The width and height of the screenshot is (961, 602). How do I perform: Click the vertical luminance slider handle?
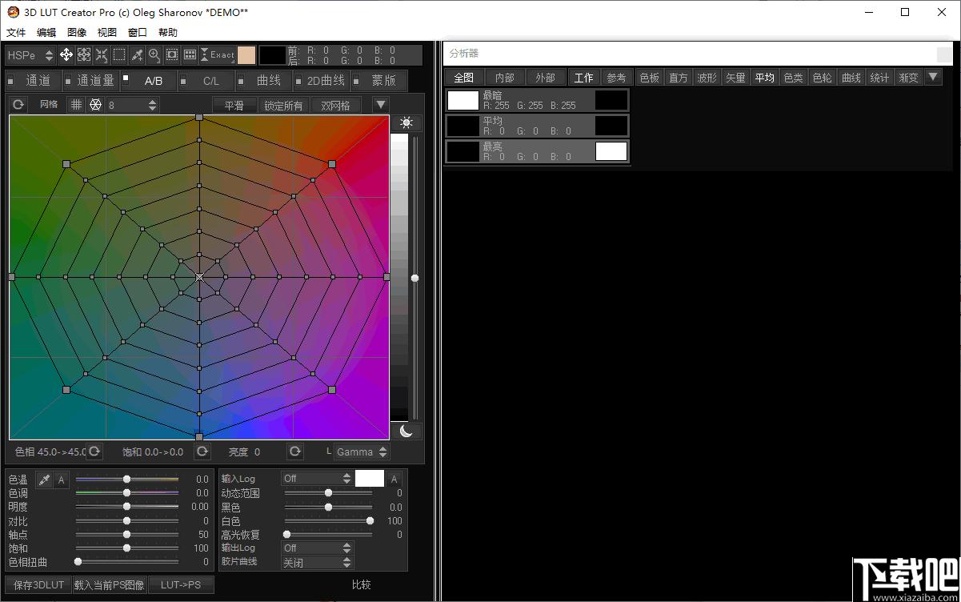pyautogui.click(x=414, y=278)
